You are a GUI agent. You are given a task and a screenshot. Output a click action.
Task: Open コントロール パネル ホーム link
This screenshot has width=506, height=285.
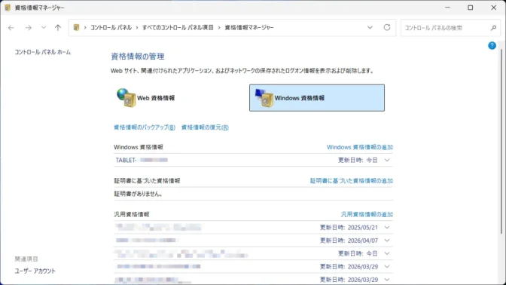[43, 52]
